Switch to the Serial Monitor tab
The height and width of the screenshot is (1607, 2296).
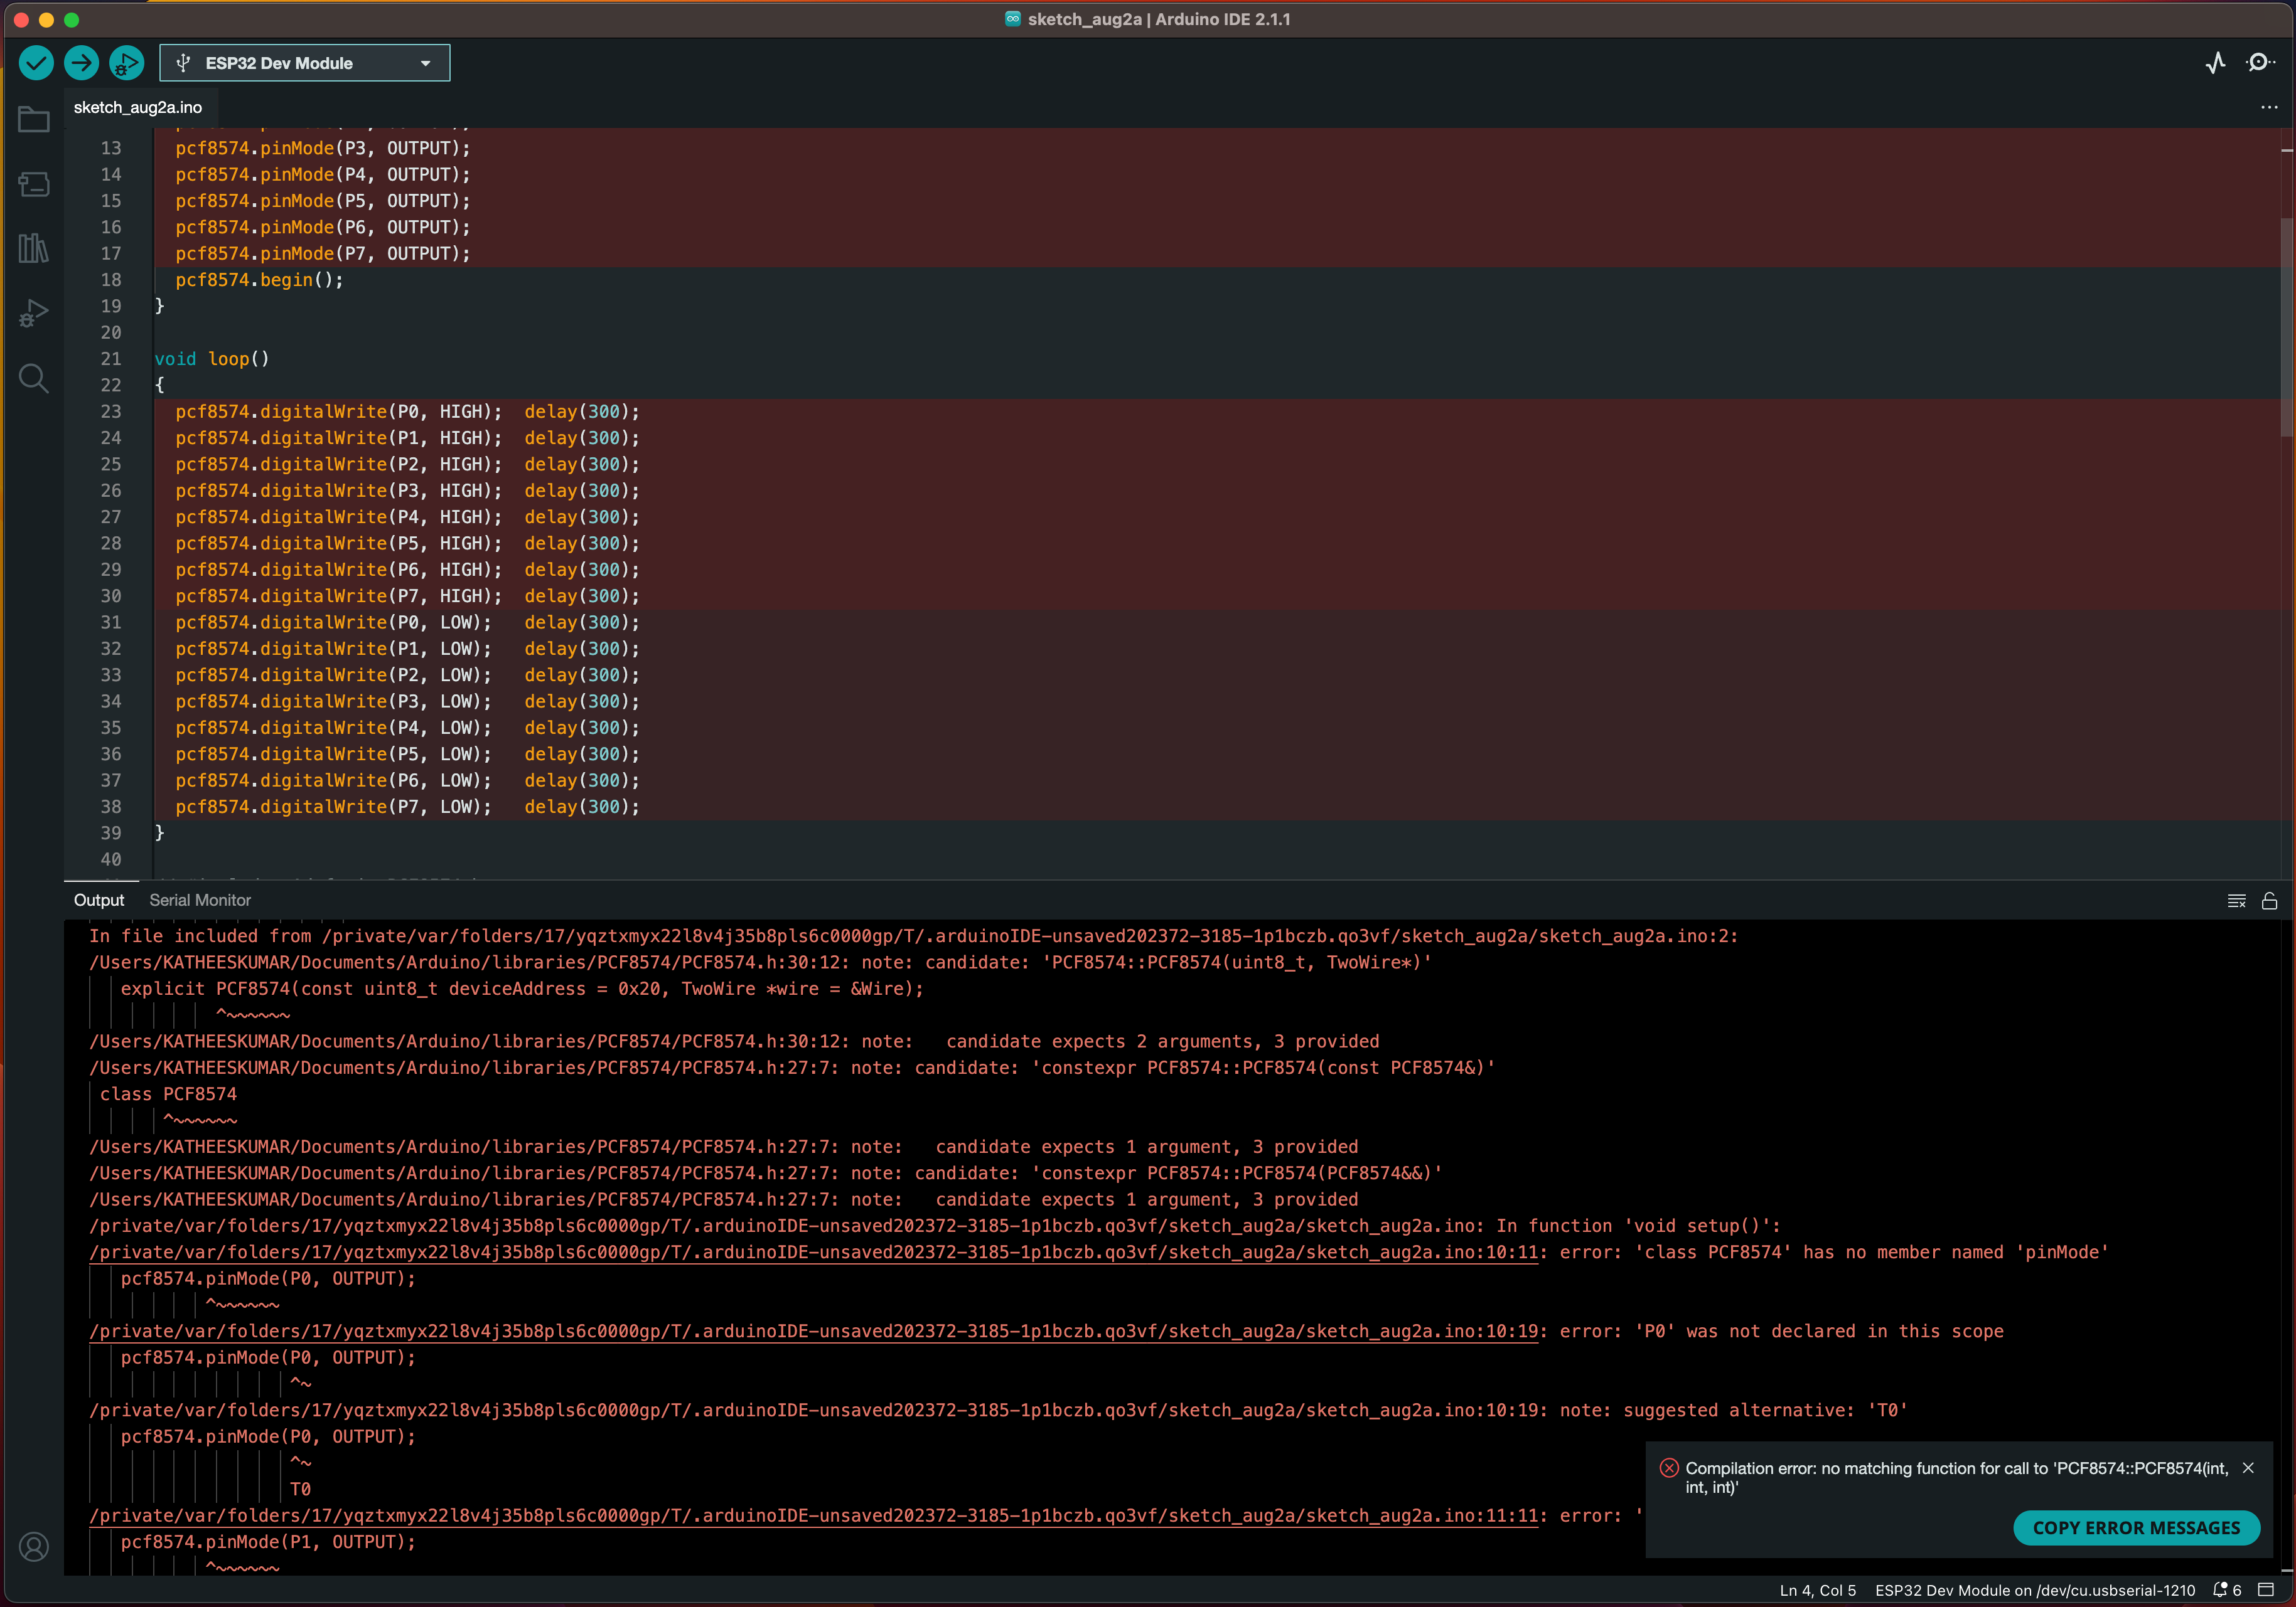pyautogui.click(x=200, y=899)
